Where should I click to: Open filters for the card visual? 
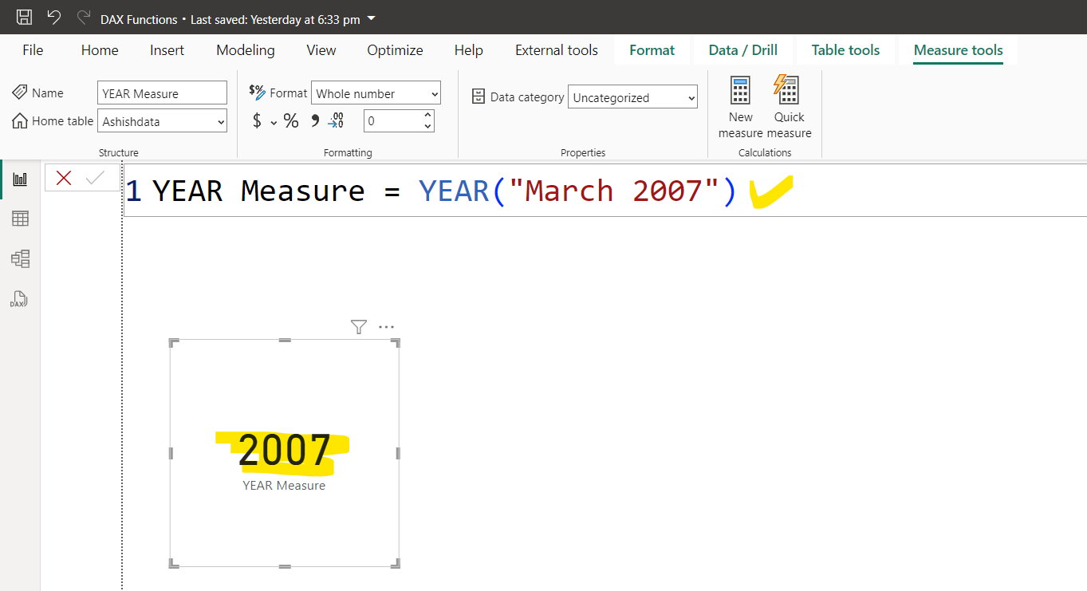pyautogui.click(x=358, y=326)
